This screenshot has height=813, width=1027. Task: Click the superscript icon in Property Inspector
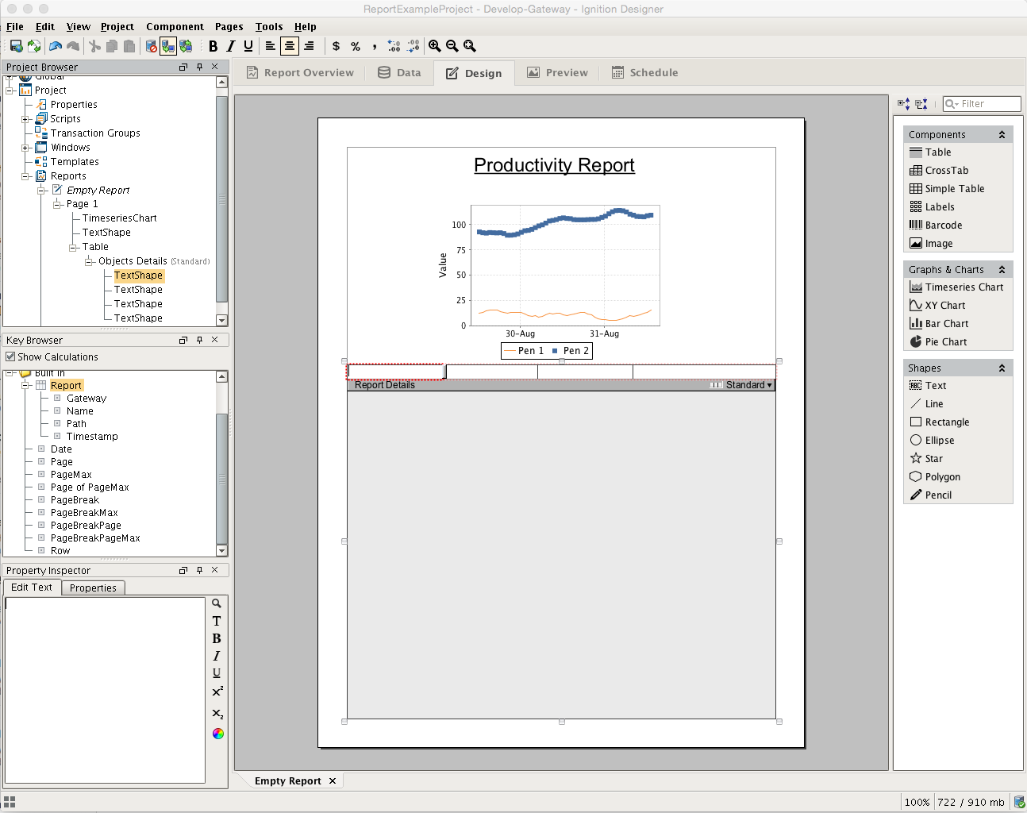tap(217, 692)
